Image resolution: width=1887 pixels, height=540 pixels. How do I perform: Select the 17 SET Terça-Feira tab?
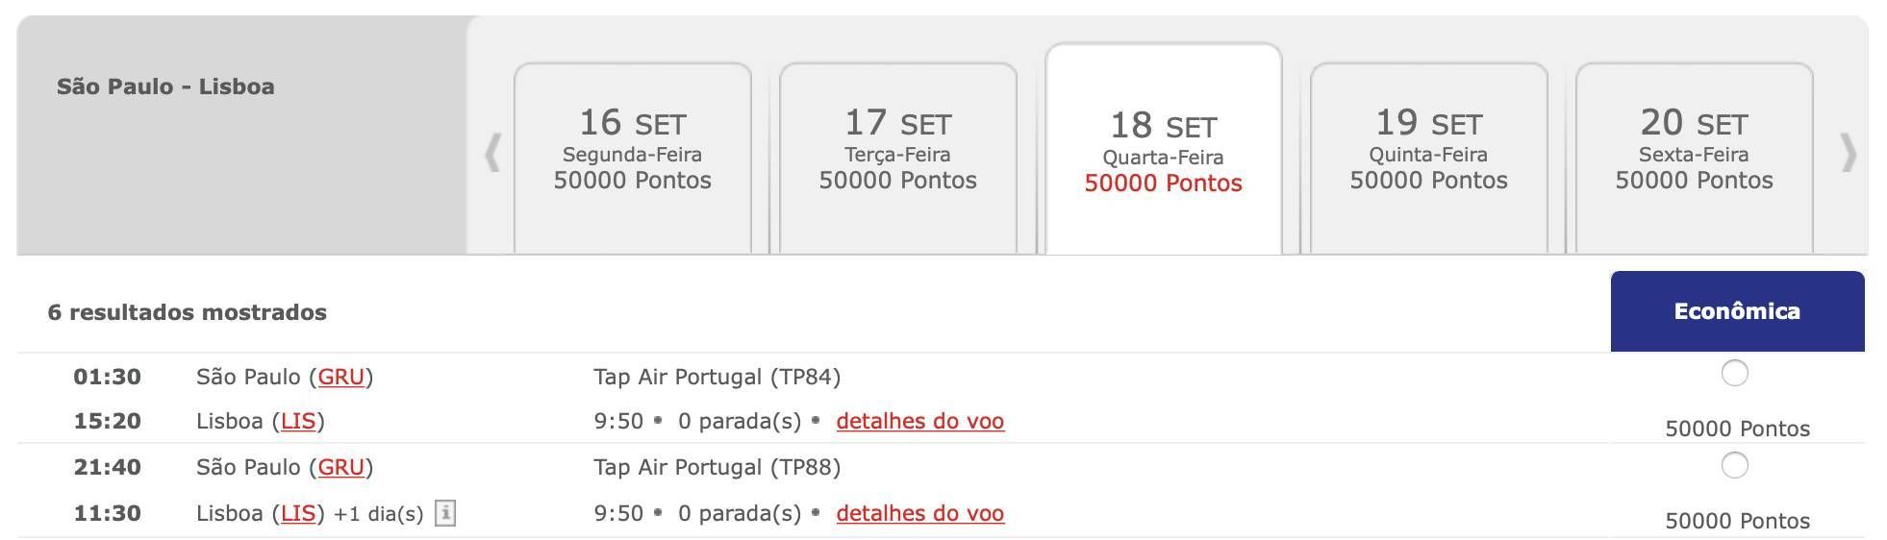[898, 159]
